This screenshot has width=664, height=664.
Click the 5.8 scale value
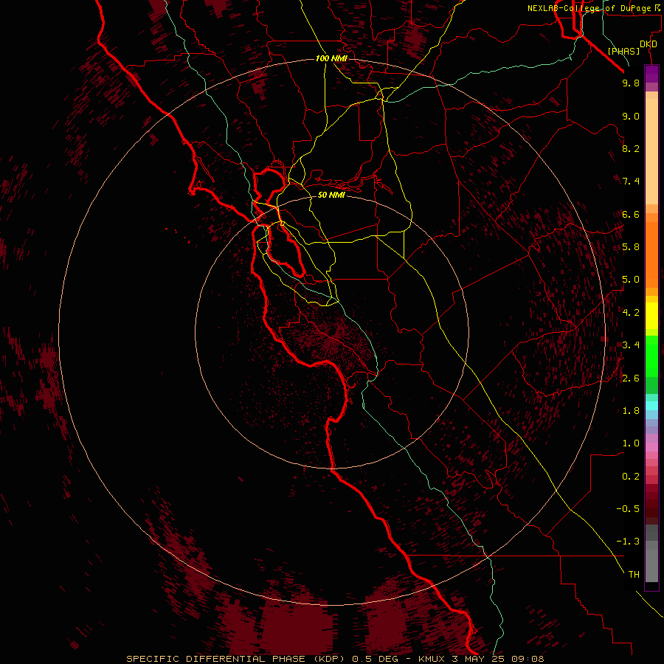coord(631,247)
